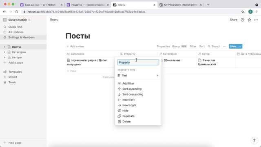
Task: Open database view options three dots
Action: 225,46
